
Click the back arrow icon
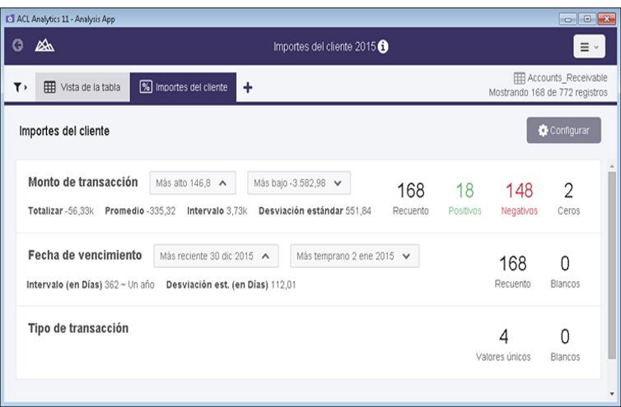17,47
